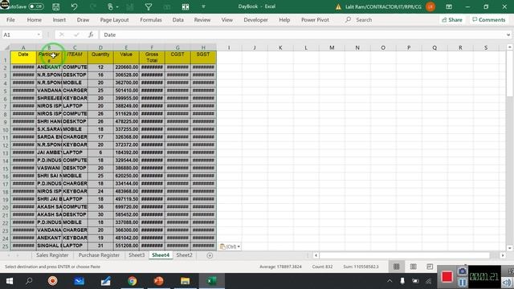This screenshot has width=514, height=289.
Task: Click the warning triangle icon in title bar
Action: click(338, 6)
